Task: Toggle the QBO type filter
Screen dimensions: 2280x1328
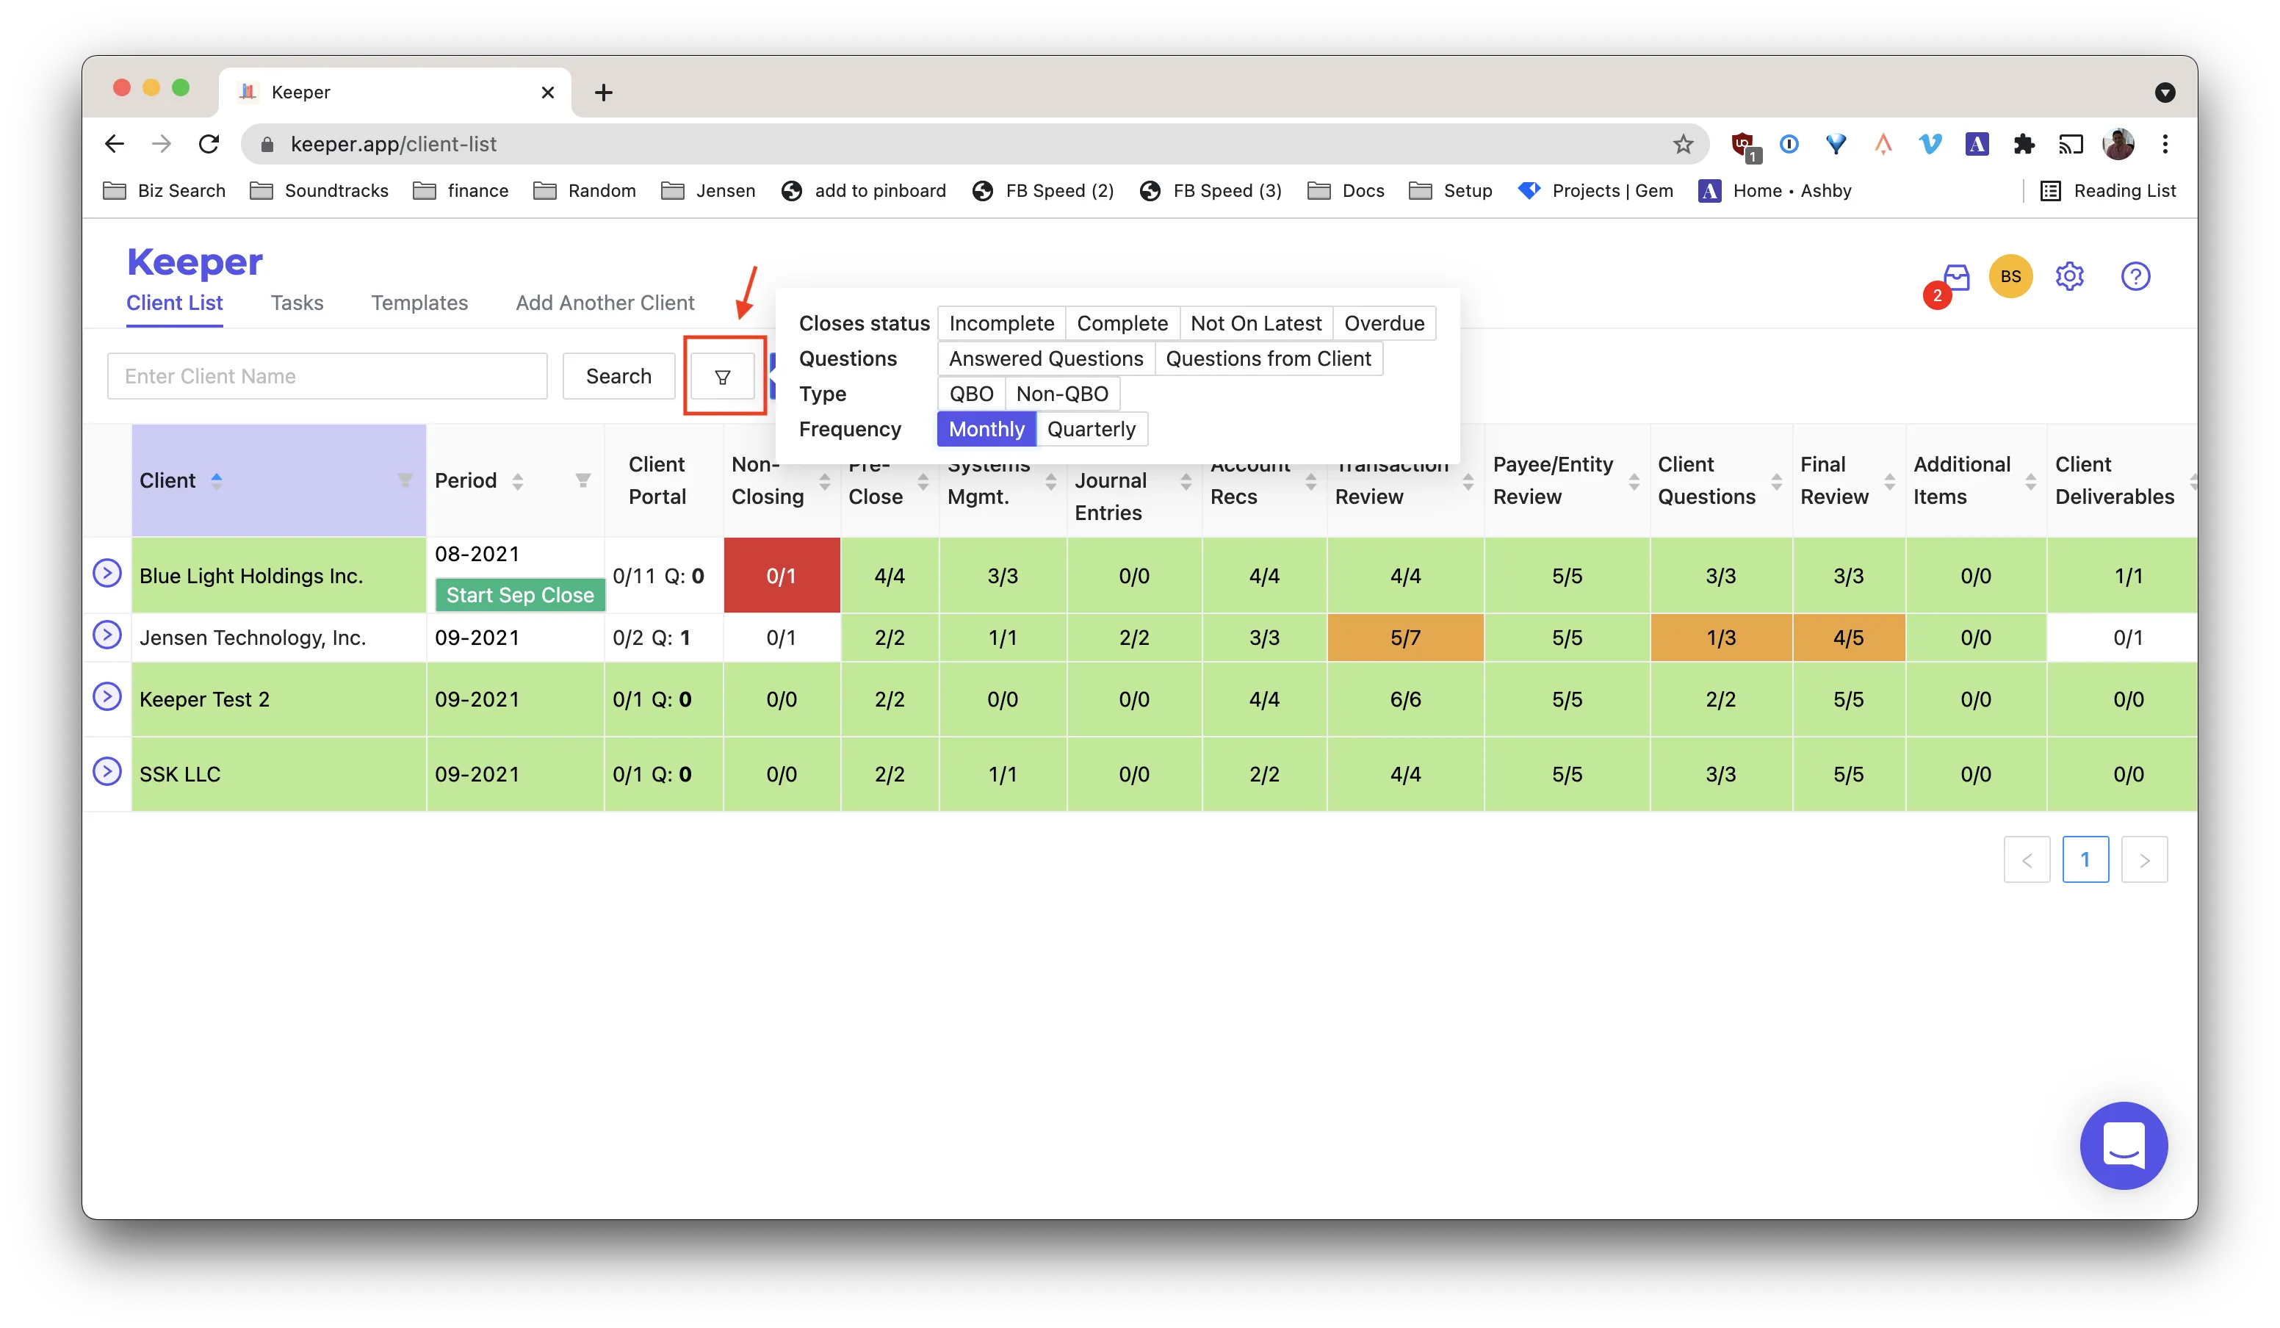Action: [971, 394]
